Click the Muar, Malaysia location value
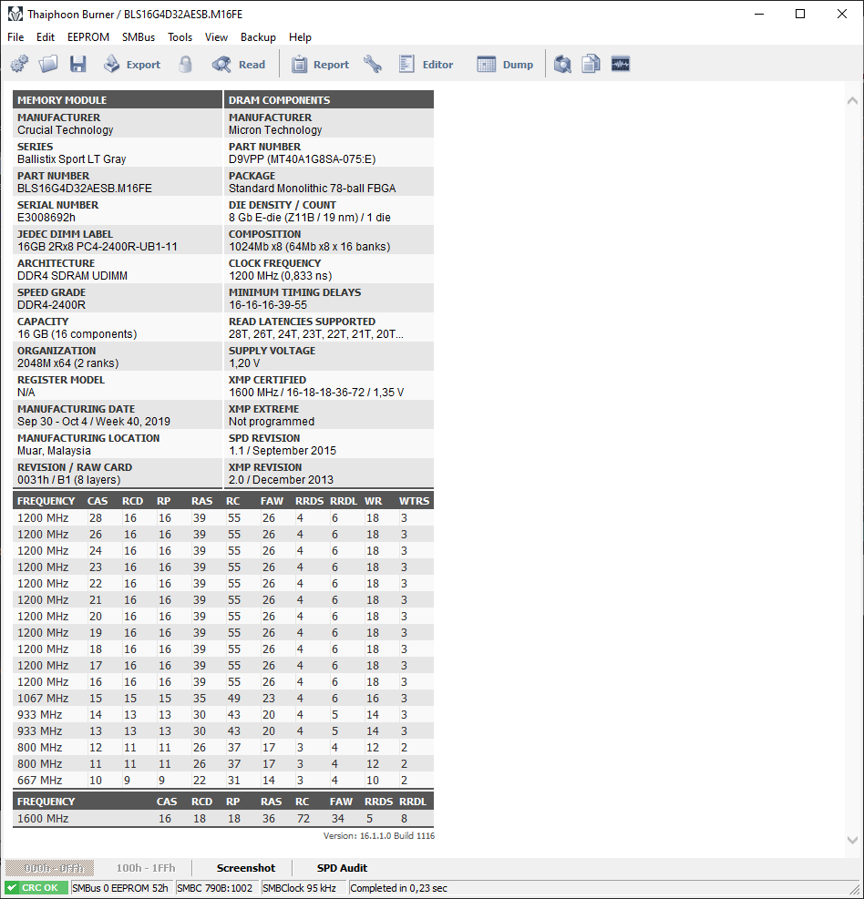The width and height of the screenshot is (864, 899). click(54, 451)
